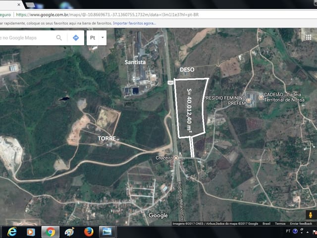
Task: Open the photo viewer taskbar icon
Action: coord(107,232)
